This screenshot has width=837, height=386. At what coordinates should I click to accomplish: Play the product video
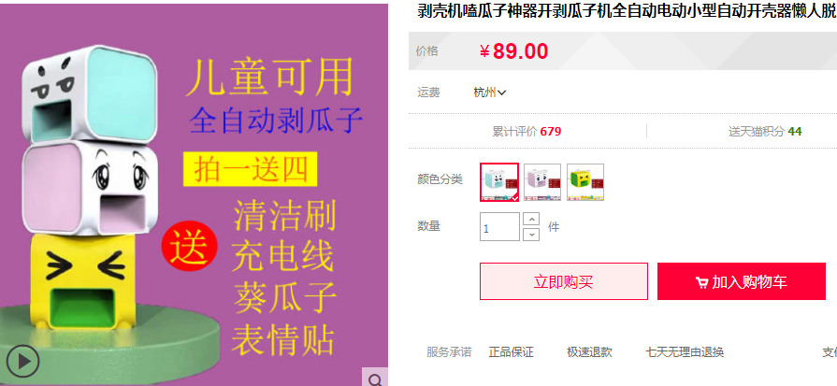[x=22, y=361]
